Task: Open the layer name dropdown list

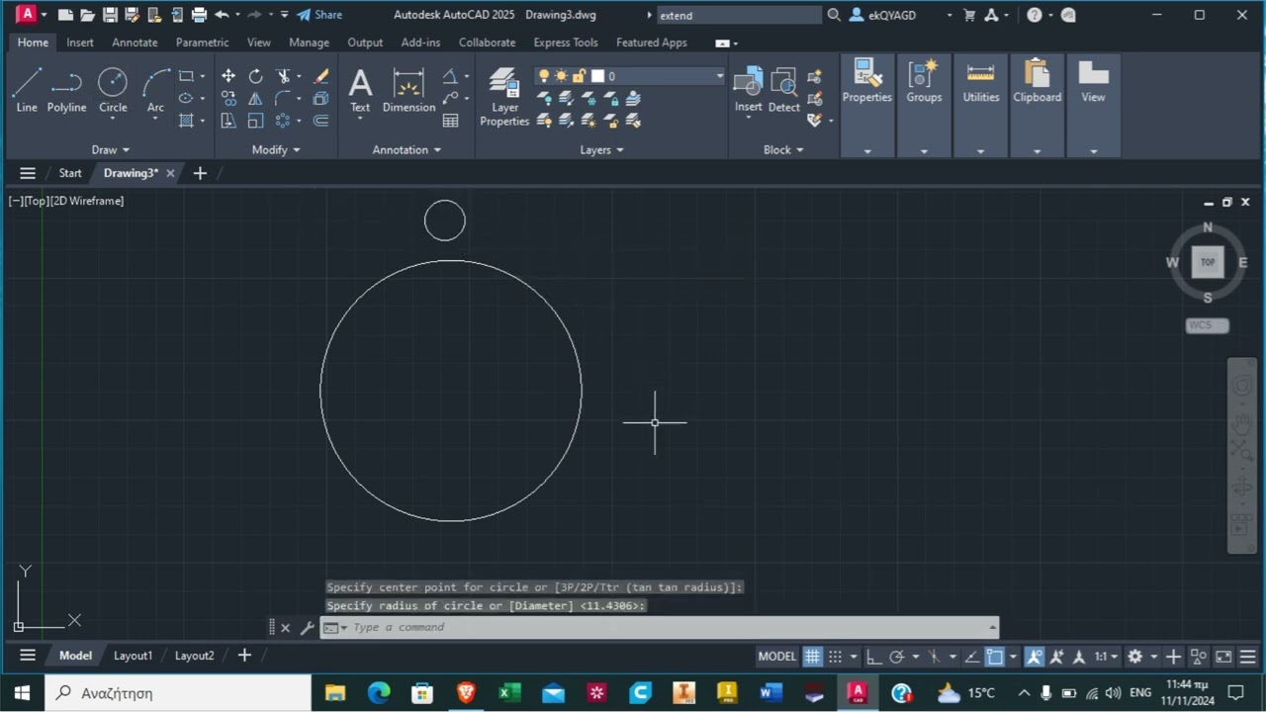Action: 719,76
